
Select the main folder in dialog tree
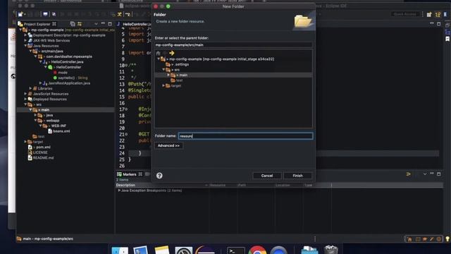(233, 75)
